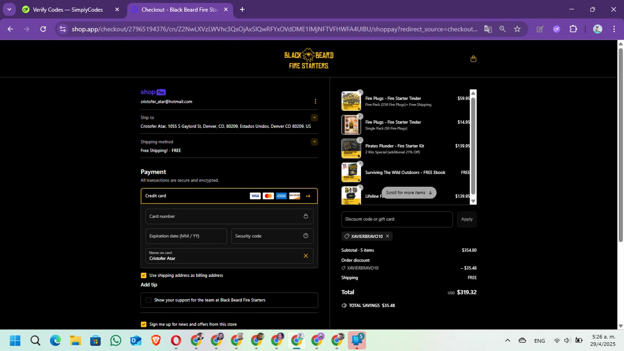This screenshot has height=351, width=624.
Task: Click the security code help question icon
Action: pyautogui.click(x=306, y=236)
